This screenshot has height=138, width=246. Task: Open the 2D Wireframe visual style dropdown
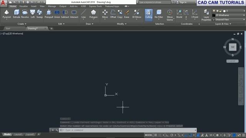point(229,15)
